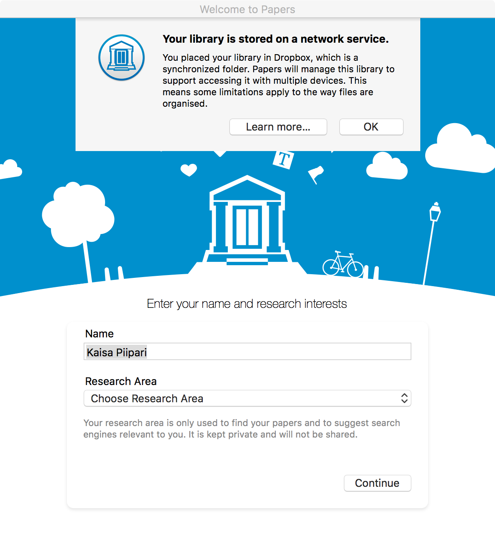
Task: Click the 'Enter your name and research interests' heading
Action: [247, 304]
